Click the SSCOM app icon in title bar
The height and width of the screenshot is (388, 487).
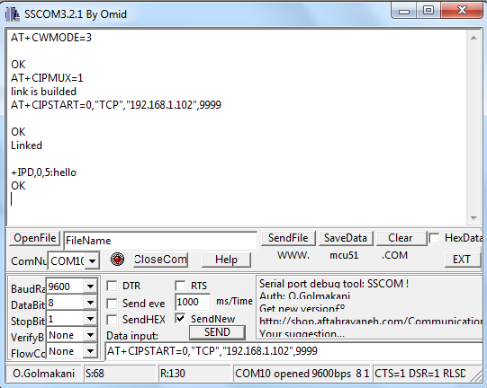(x=13, y=14)
